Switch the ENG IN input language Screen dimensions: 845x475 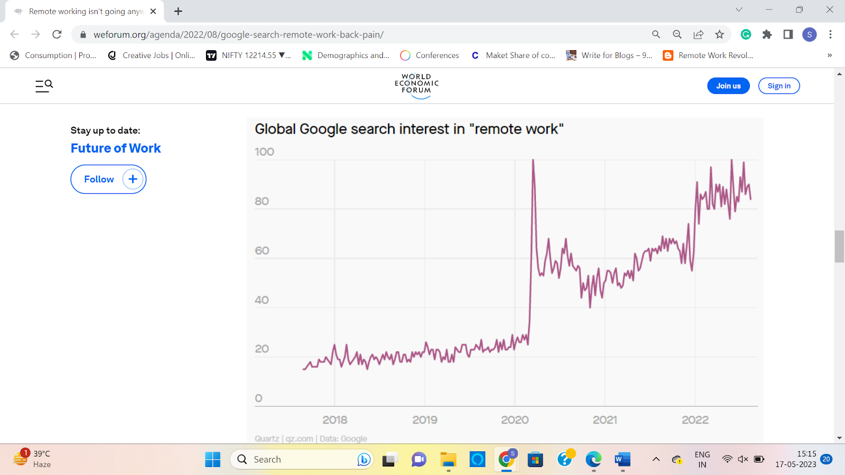[702, 459]
